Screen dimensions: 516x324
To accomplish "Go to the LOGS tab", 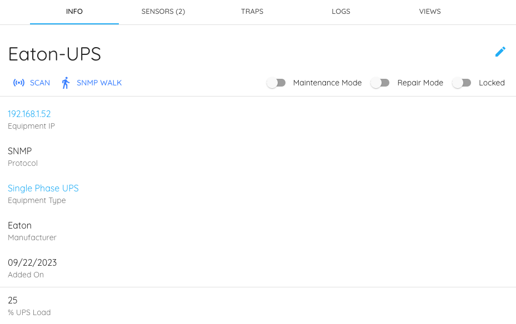I will click(x=341, y=12).
